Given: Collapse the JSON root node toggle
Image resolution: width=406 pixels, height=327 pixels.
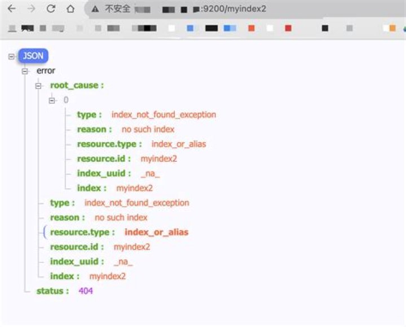Looking at the screenshot, I should tap(11, 56).
